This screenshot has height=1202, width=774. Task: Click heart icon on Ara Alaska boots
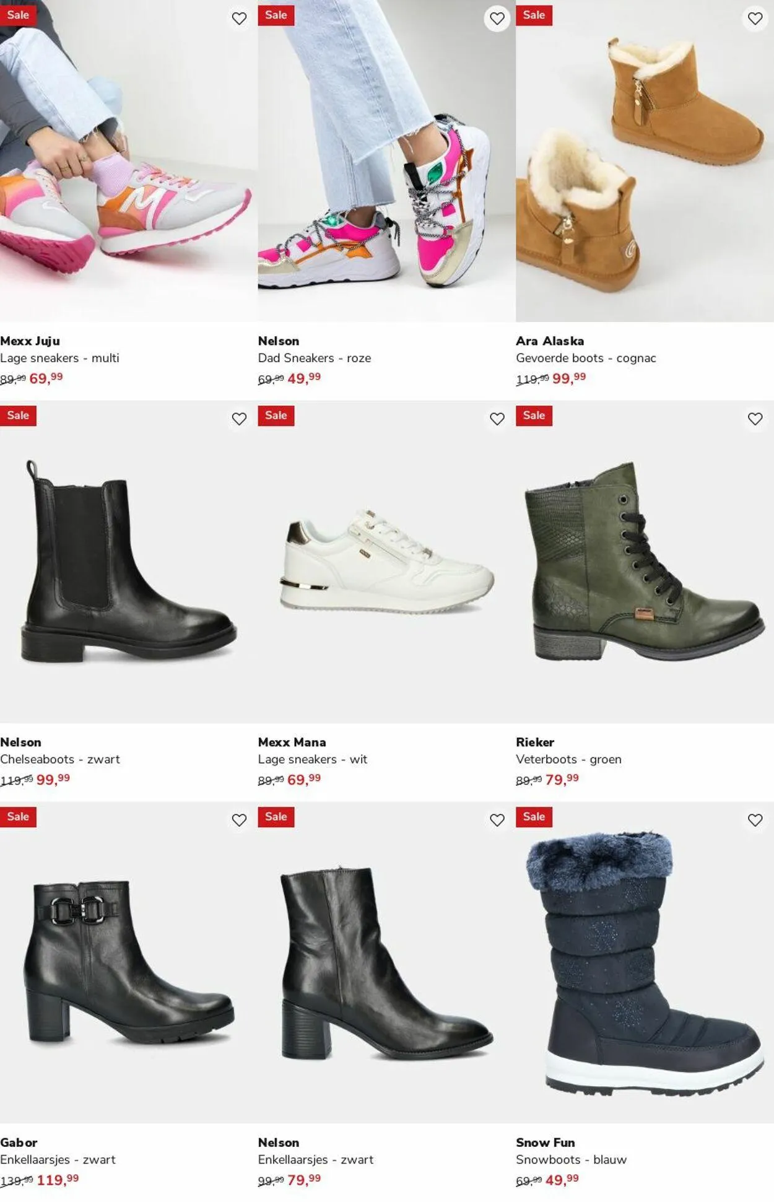(x=755, y=19)
